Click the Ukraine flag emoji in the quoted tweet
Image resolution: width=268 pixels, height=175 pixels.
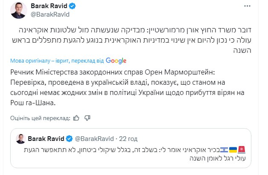pos(233,149)
